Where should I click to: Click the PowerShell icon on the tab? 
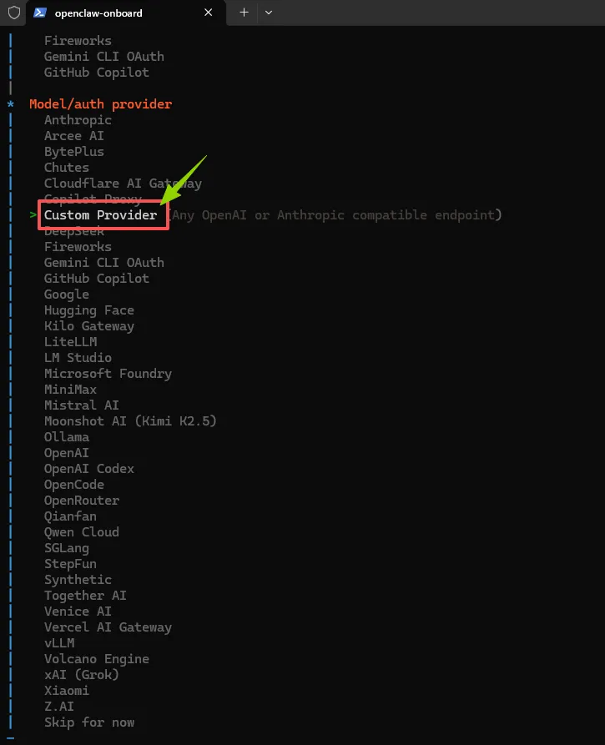[39, 13]
